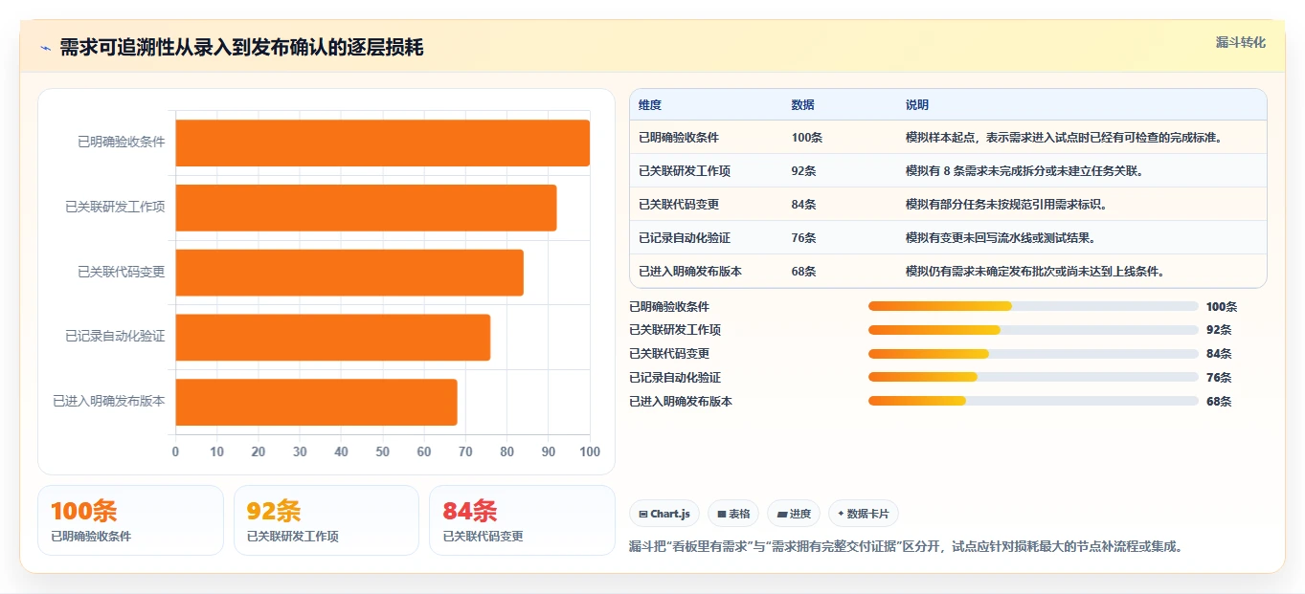Click table cell 已记录自动化验证 in 维度 column
The width and height of the screenshot is (1305, 594).
tap(685, 238)
